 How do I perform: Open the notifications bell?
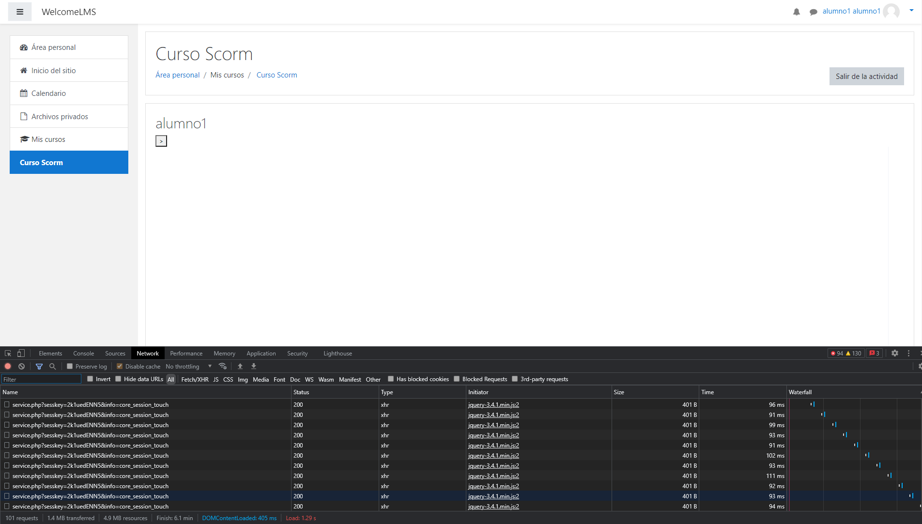click(x=797, y=12)
